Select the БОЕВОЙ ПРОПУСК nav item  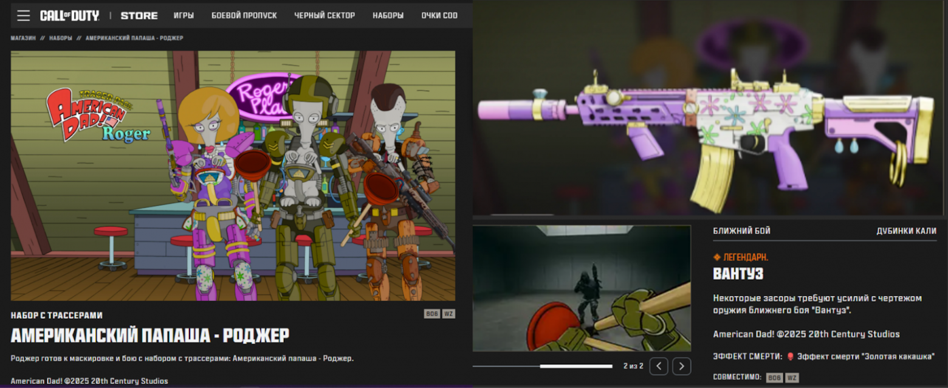pos(244,15)
